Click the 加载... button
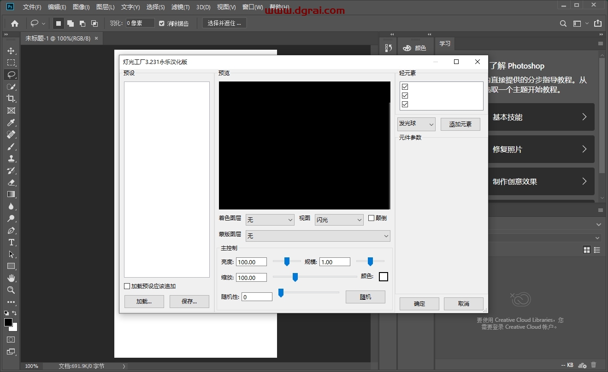This screenshot has height=372, width=608. [144, 302]
